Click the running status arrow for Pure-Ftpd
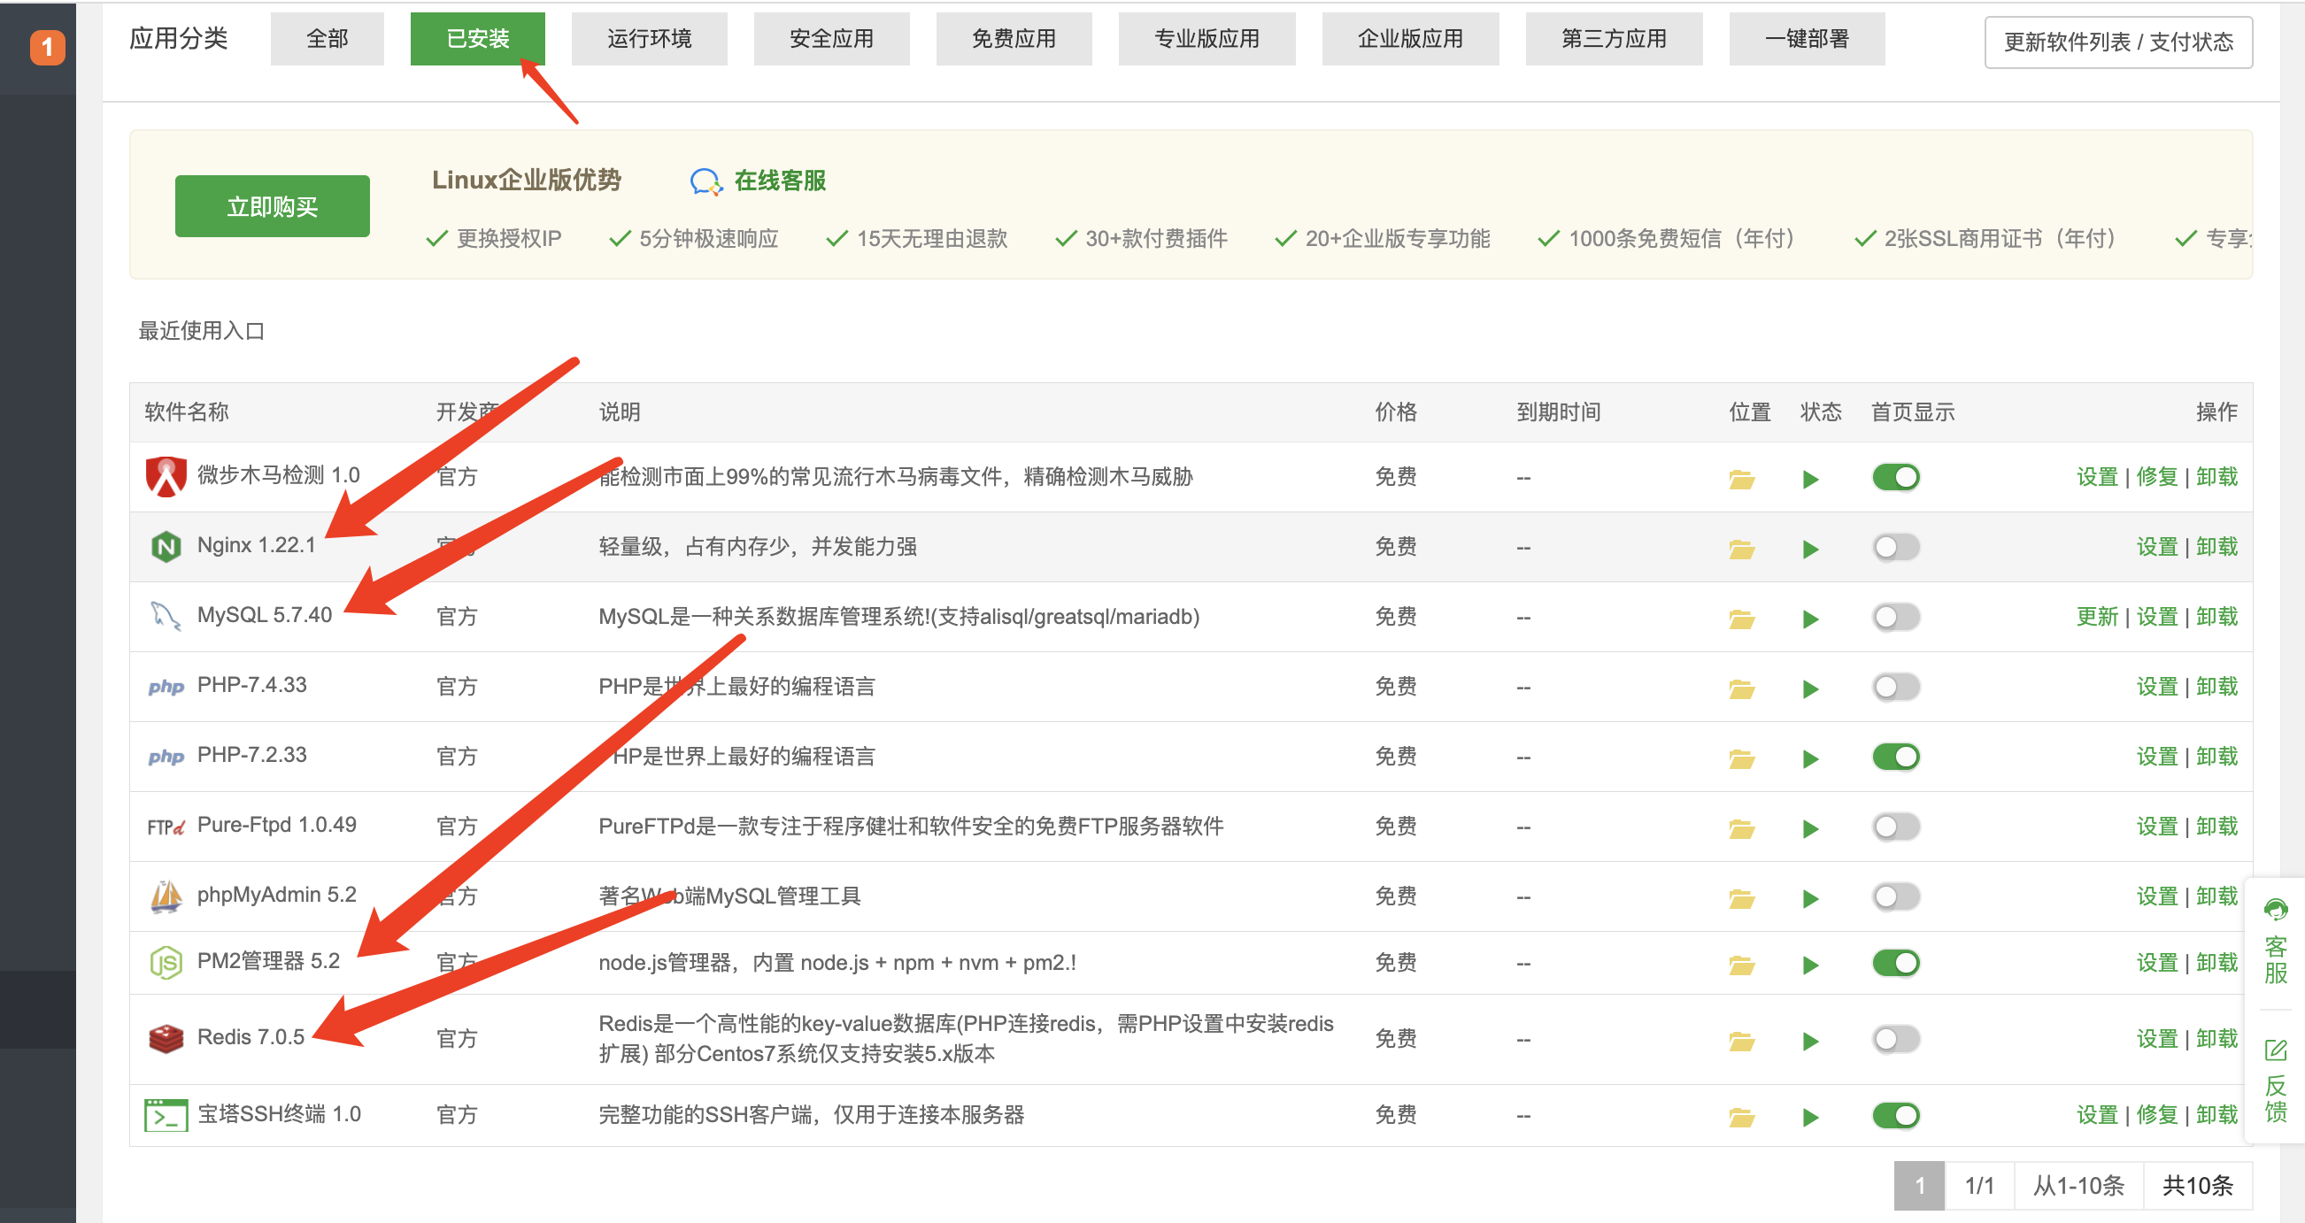Image resolution: width=2305 pixels, height=1223 pixels. click(1810, 828)
